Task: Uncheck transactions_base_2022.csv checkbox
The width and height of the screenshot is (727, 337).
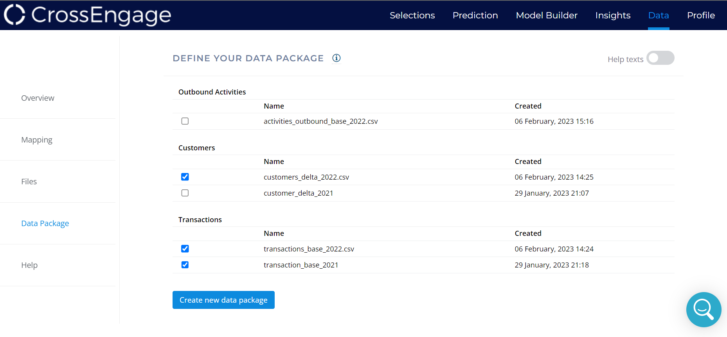Action: point(185,249)
